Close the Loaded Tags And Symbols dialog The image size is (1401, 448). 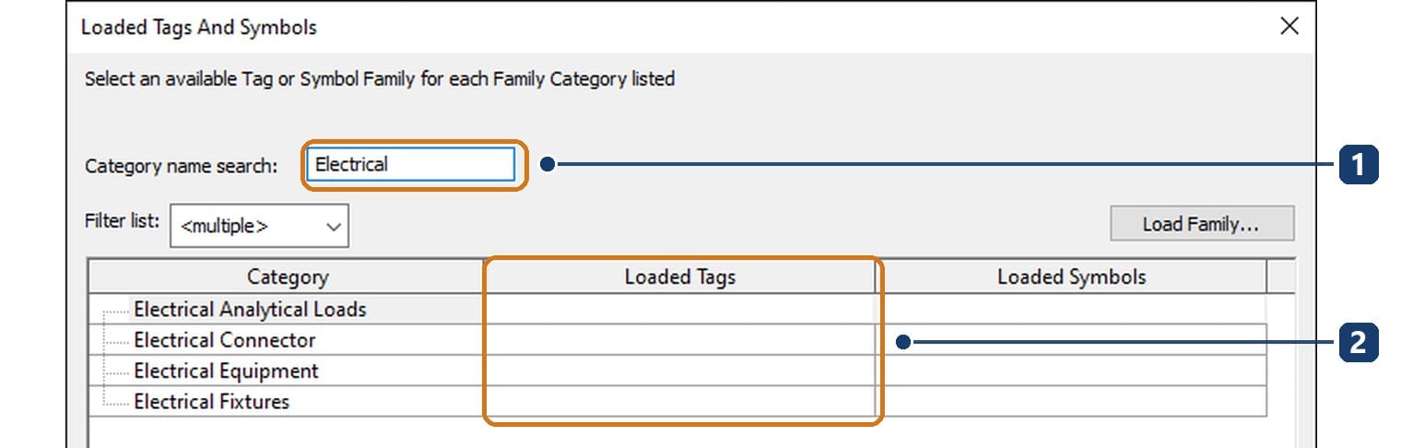point(1289,27)
